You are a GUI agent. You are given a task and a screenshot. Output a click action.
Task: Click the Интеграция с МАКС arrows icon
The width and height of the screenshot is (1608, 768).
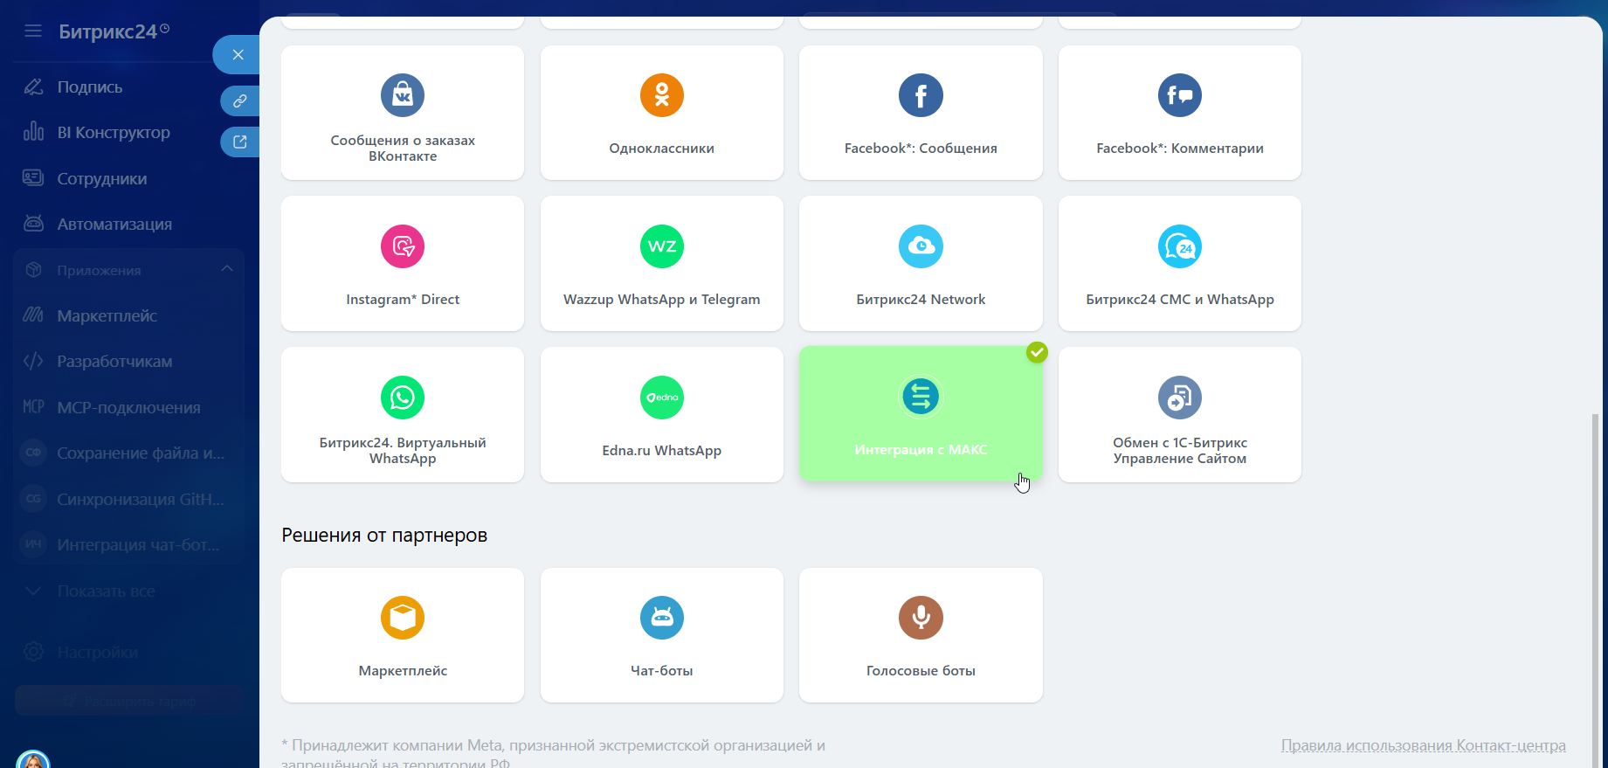921,397
